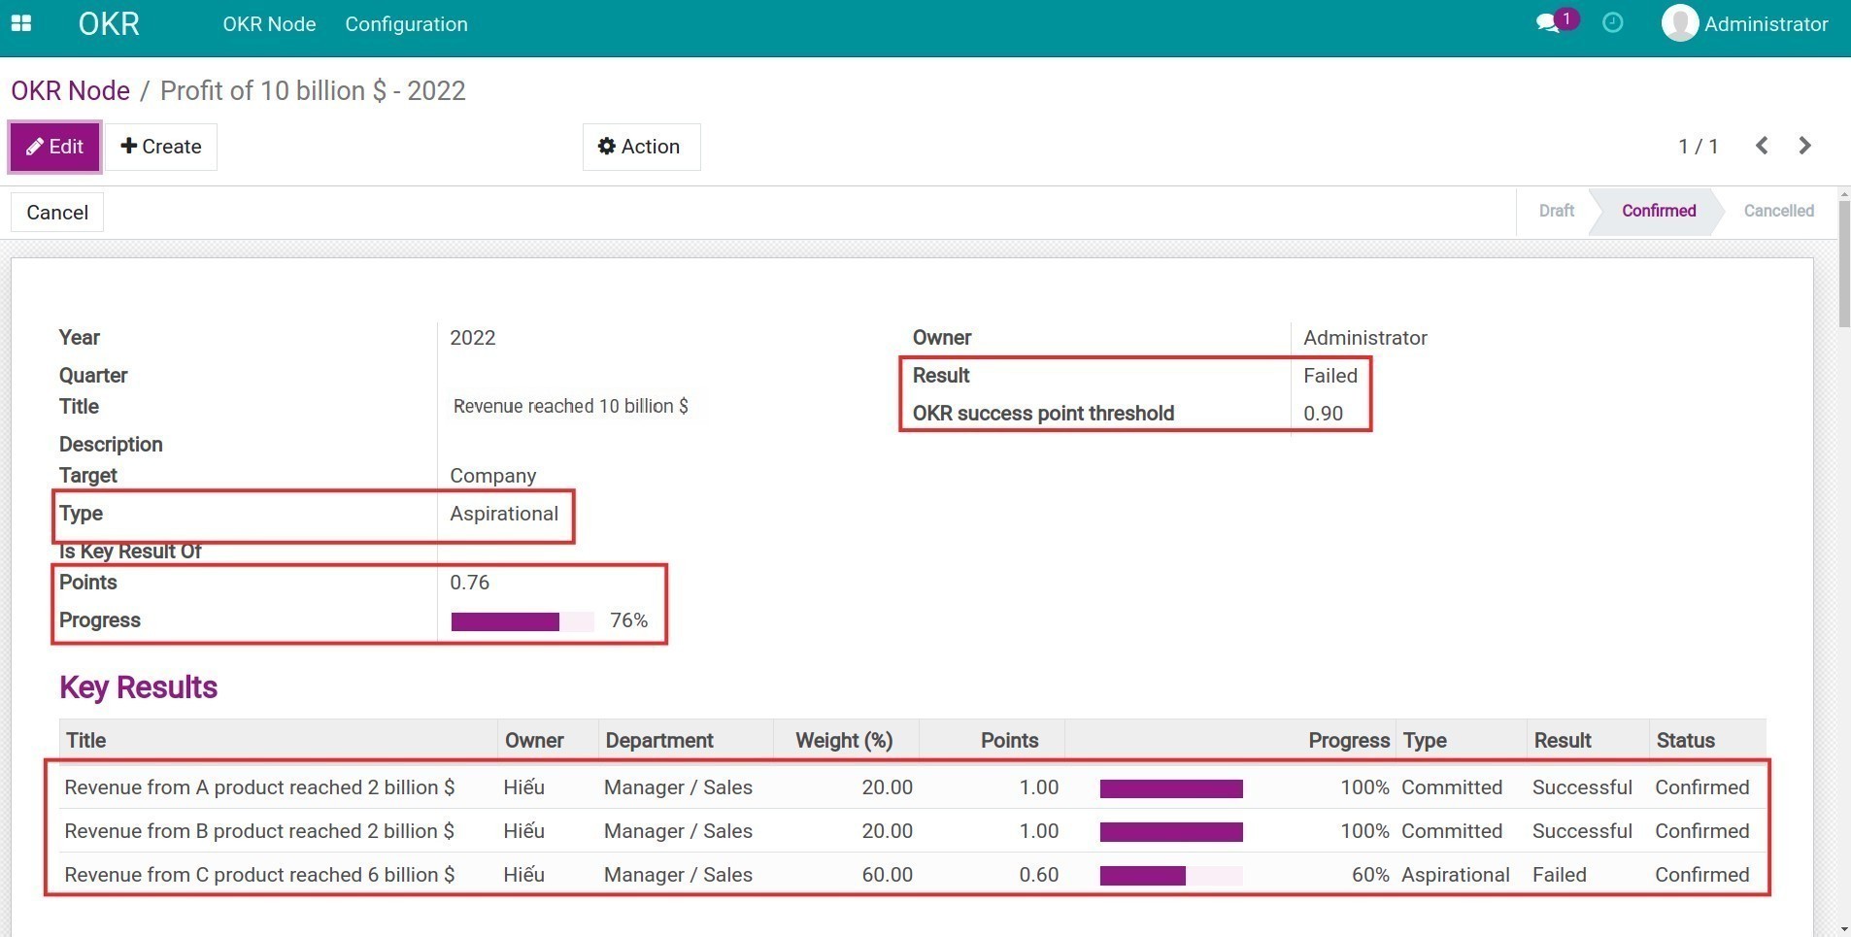Image resolution: width=1851 pixels, height=937 pixels.
Task: Navigate to next record with right arrow
Action: click(1804, 146)
